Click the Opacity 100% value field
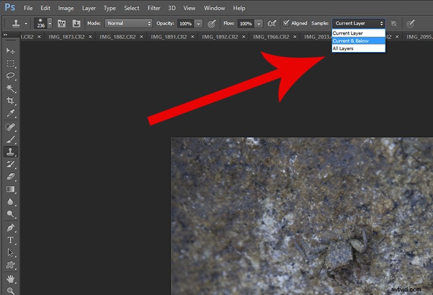This screenshot has height=295, width=433. pos(185,24)
